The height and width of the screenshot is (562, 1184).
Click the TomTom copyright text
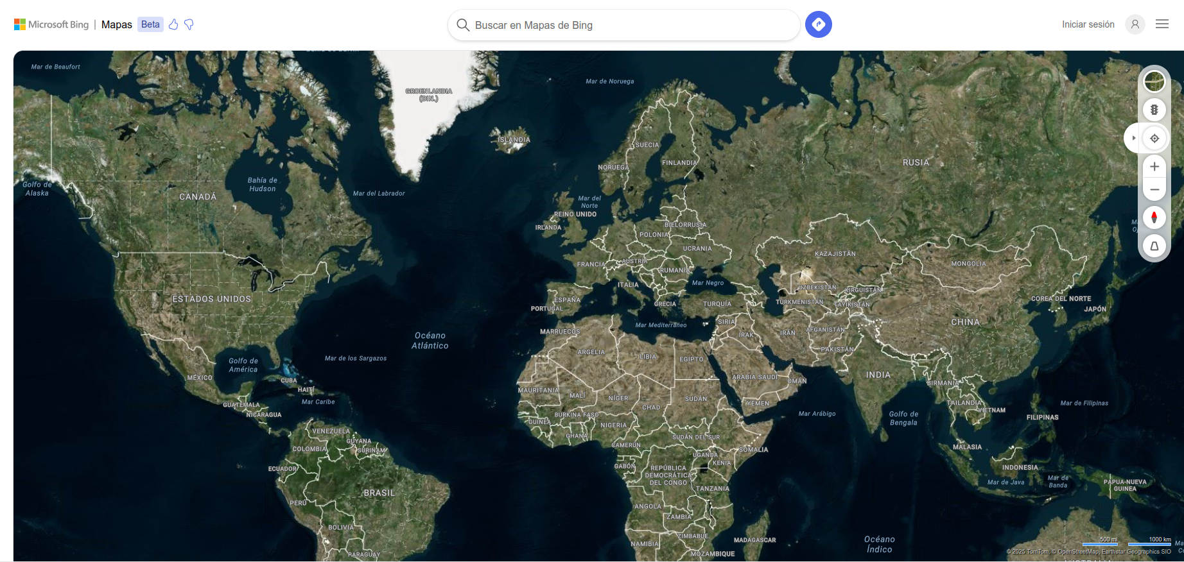coord(1027,552)
